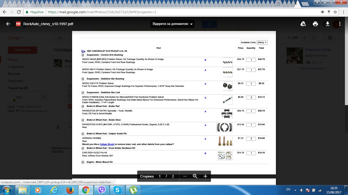Image resolution: width=348 pixels, height=195 pixels.
Task: Open Viber from taskbar
Action: pos(102,190)
